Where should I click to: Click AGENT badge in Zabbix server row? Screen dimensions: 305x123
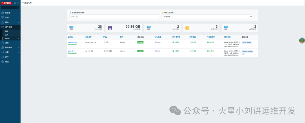click(x=140, y=42)
